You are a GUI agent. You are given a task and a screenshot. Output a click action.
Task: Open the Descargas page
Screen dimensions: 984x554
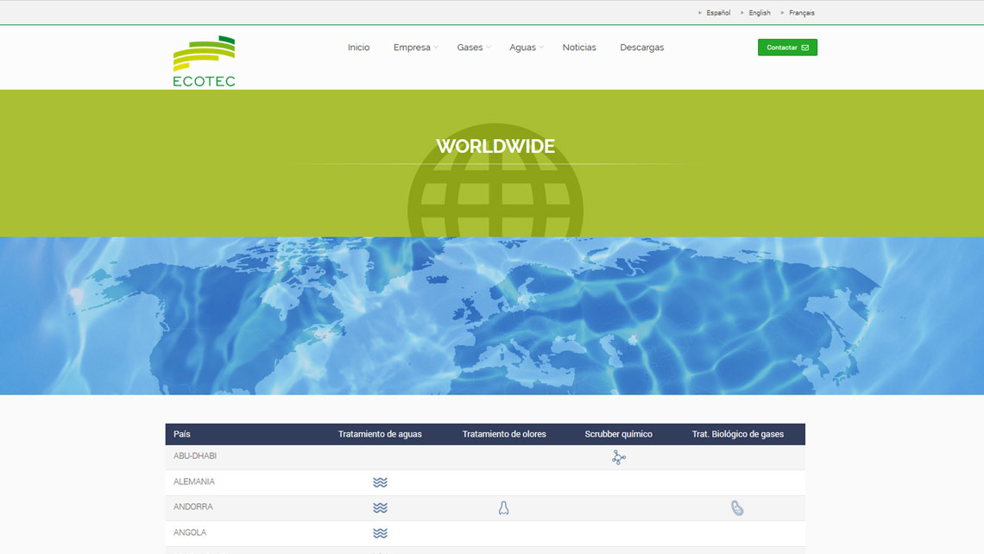[x=641, y=47]
